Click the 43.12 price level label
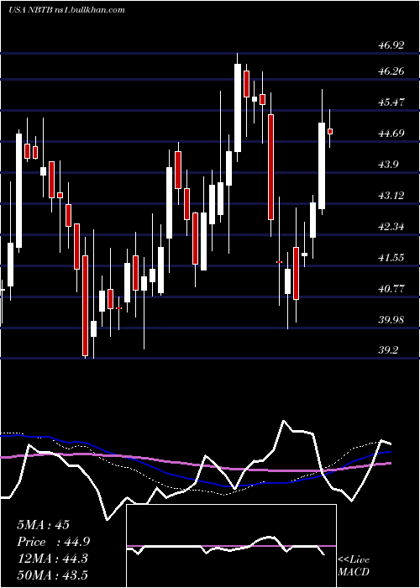The image size is (420, 588). pos(392,196)
